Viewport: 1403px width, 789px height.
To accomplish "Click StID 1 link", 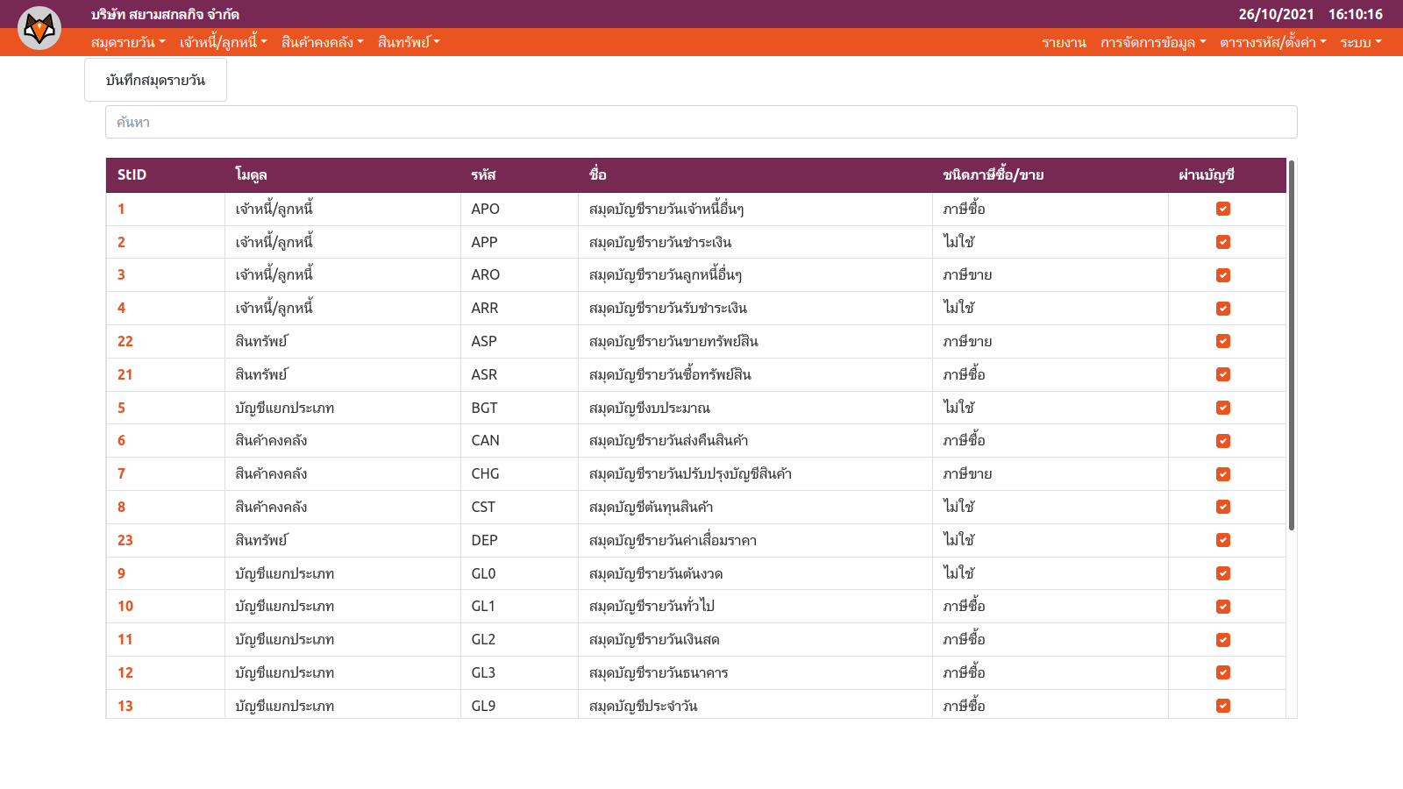I will tap(121, 209).
